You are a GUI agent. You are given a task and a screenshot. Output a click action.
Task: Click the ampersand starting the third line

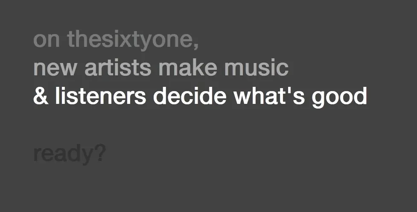(41, 97)
